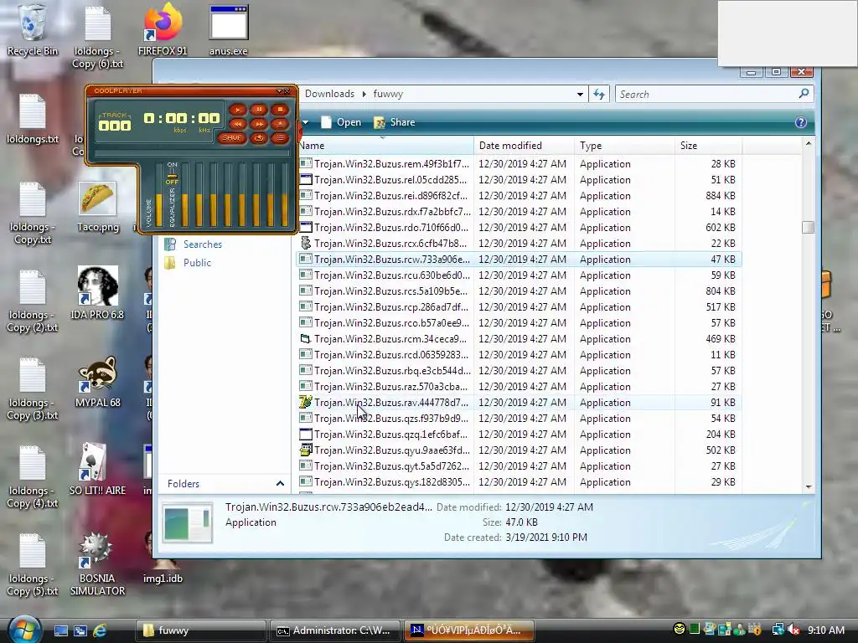Select the Recycle Bin desktop icon
The height and width of the screenshot is (643, 858).
[33, 31]
